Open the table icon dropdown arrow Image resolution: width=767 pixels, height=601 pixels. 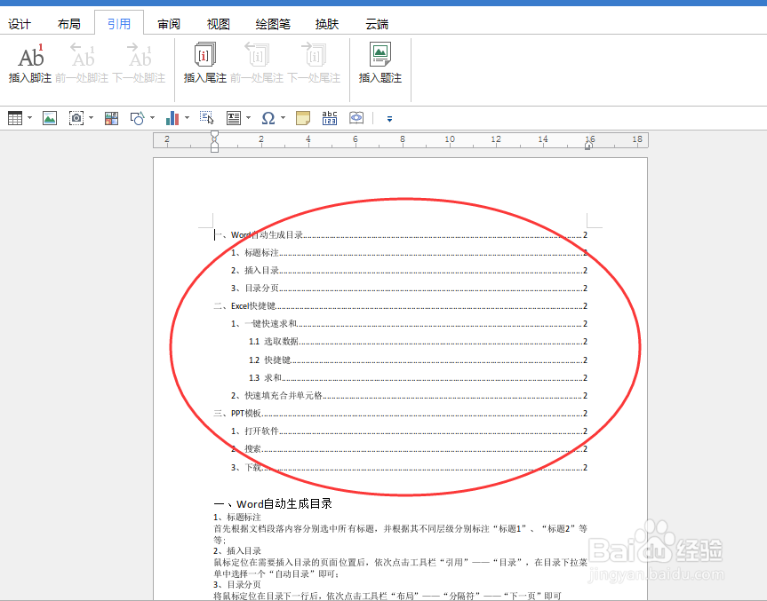click(28, 117)
